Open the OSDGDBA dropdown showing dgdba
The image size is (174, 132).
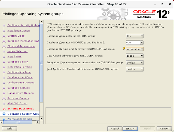(135, 56)
